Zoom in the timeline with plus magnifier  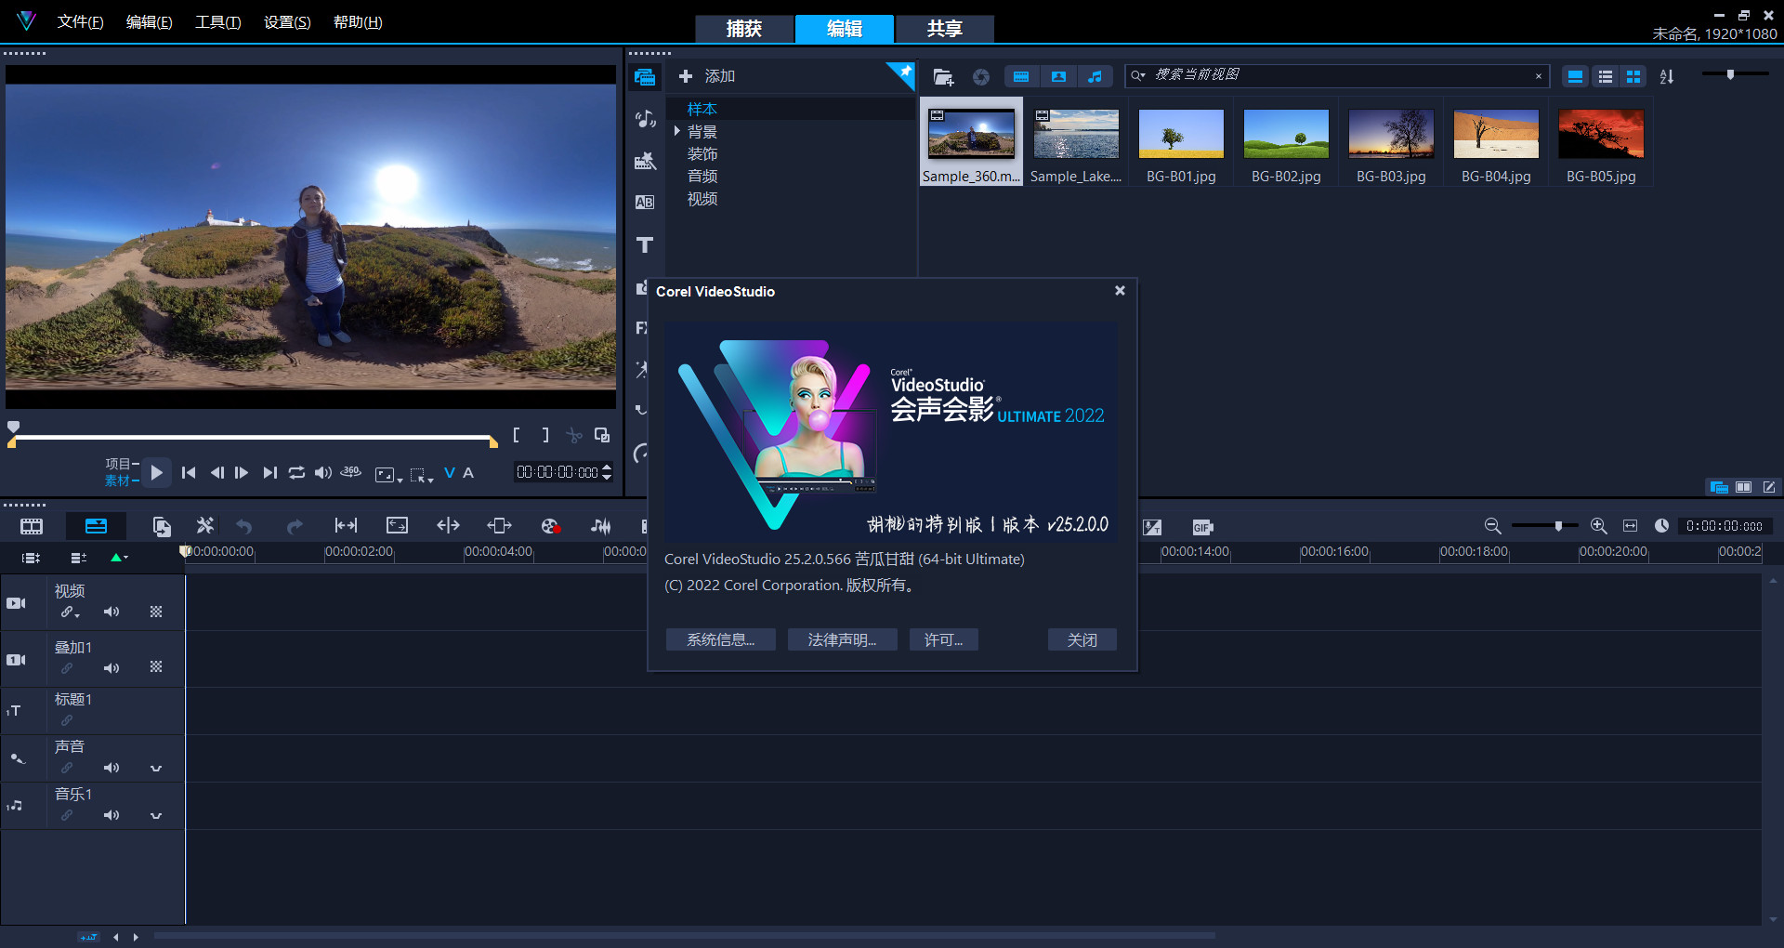1598,526
